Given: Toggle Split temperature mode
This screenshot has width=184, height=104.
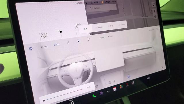Looking at the screenshot, I should pyautogui.click(x=89, y=87).
